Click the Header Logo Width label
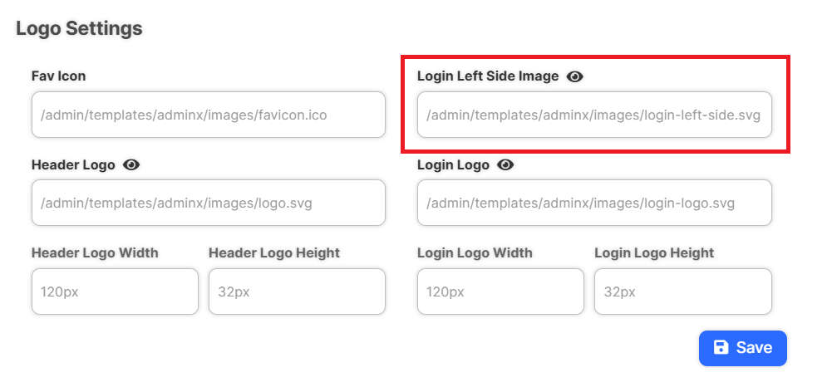 coord(95,253)
